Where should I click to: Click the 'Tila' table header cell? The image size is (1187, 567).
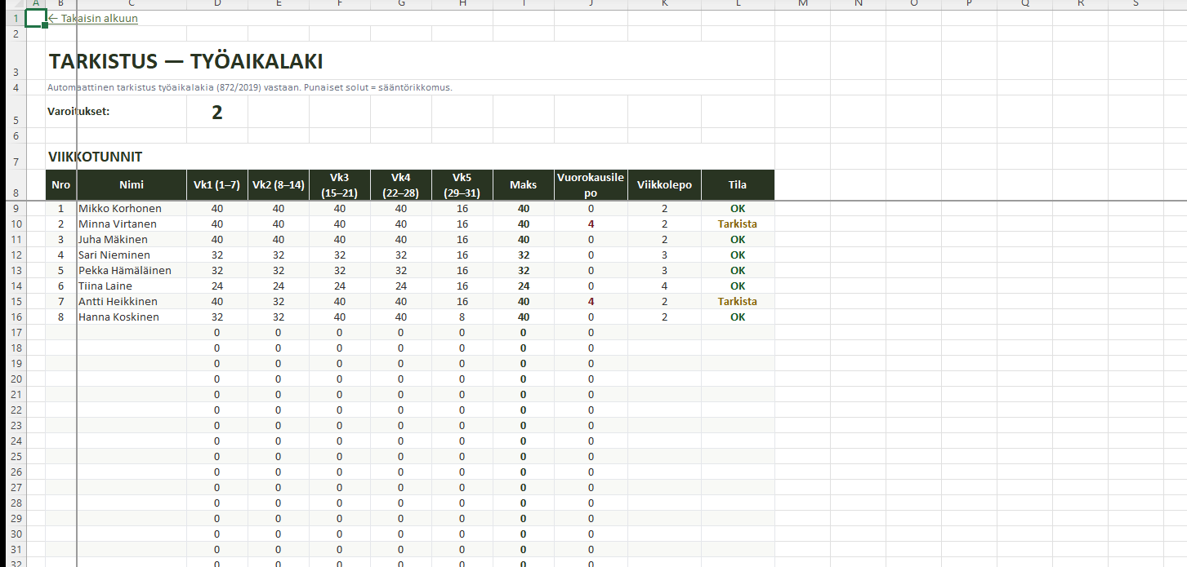(x=737, y=185)
